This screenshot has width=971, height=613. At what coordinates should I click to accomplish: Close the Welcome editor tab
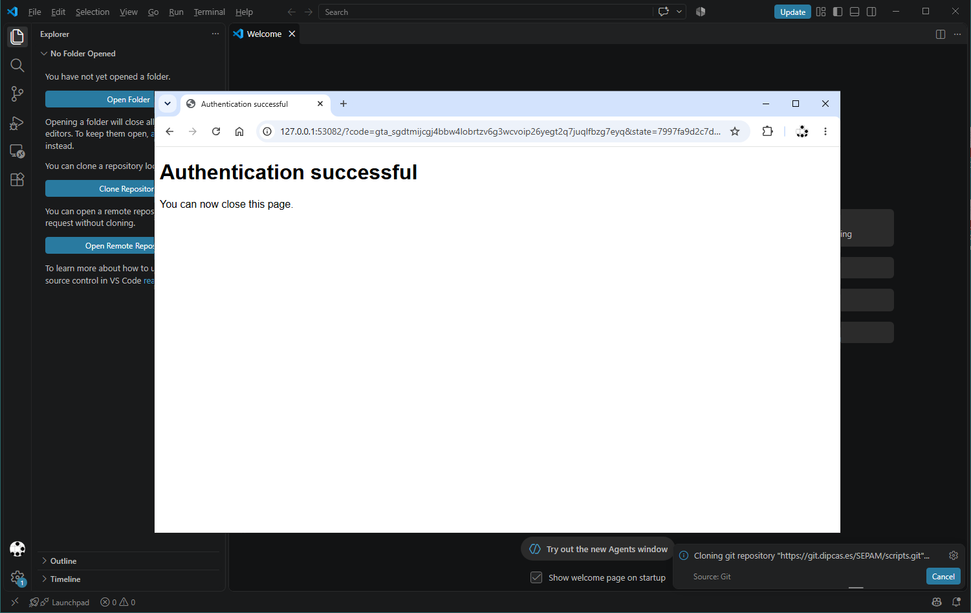click(292, 34)
